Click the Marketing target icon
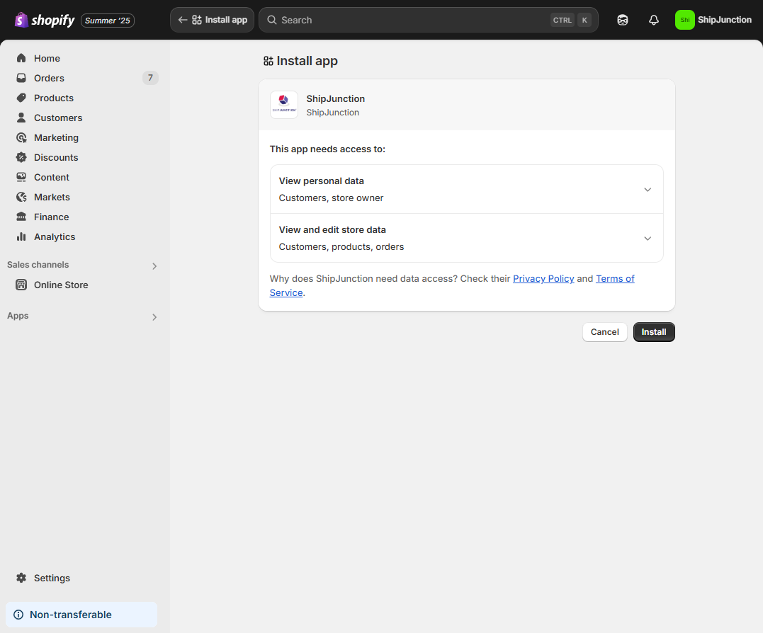 click(21, 138)
